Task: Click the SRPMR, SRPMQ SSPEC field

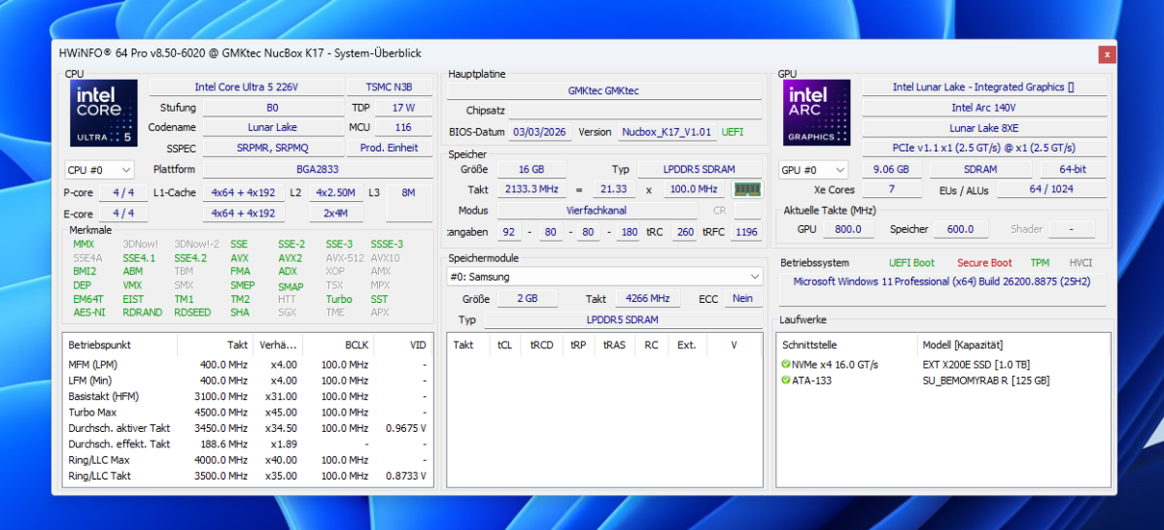Action: (272, 148)
